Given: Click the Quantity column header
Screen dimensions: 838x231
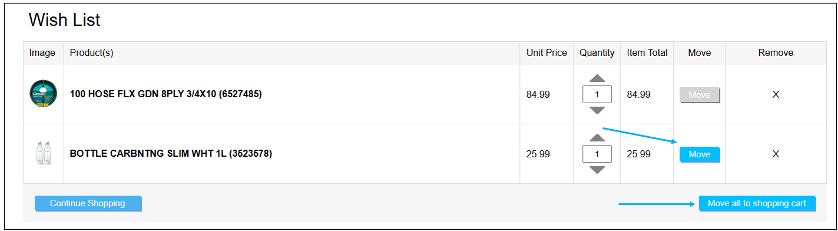Looking at the screenshot, I should (597, 52).
